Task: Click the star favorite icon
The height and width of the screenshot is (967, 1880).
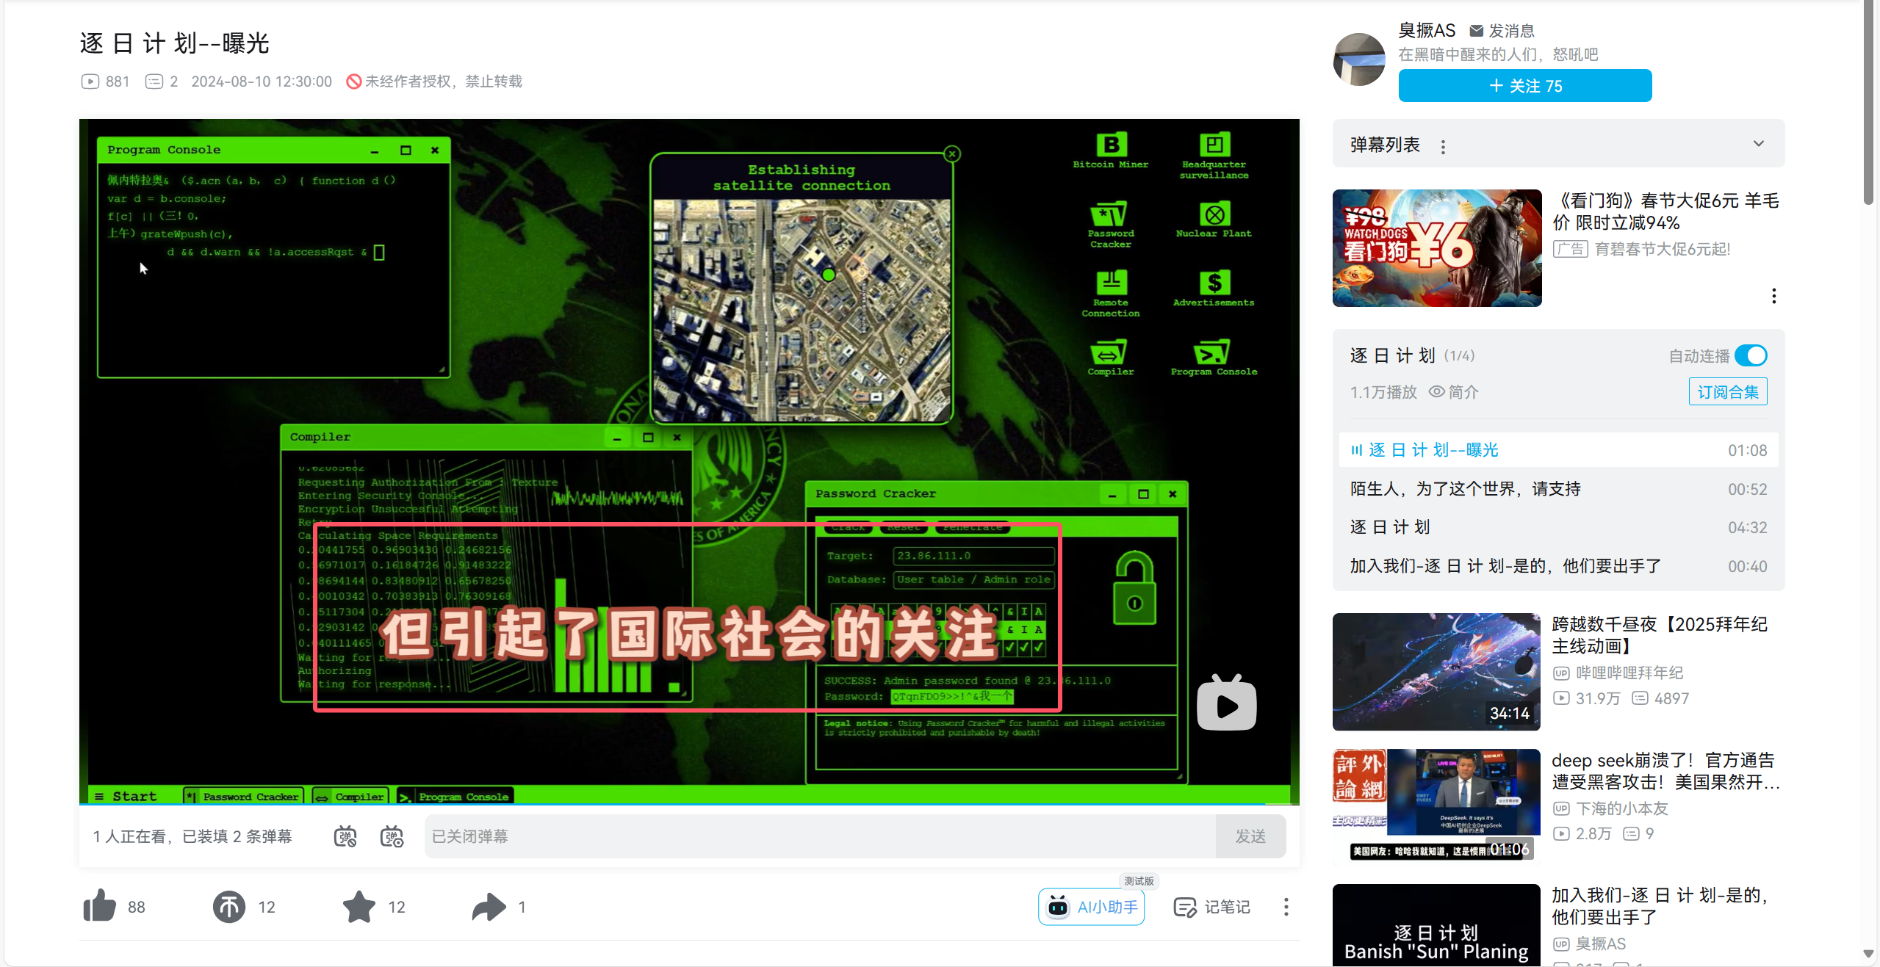Action: [x=359, y=906]
